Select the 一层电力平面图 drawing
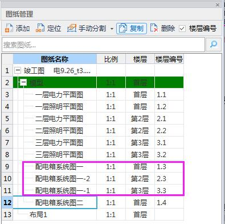The width and height of the screenshot is (225, 224). click(x=59, y=95)
